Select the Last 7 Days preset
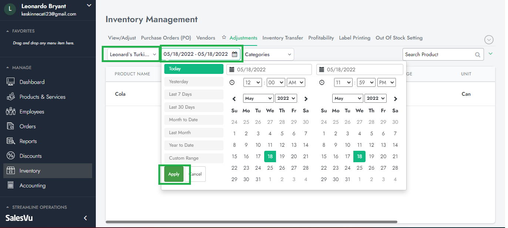Viewport: 508px width, 228px height. [194, 94]
